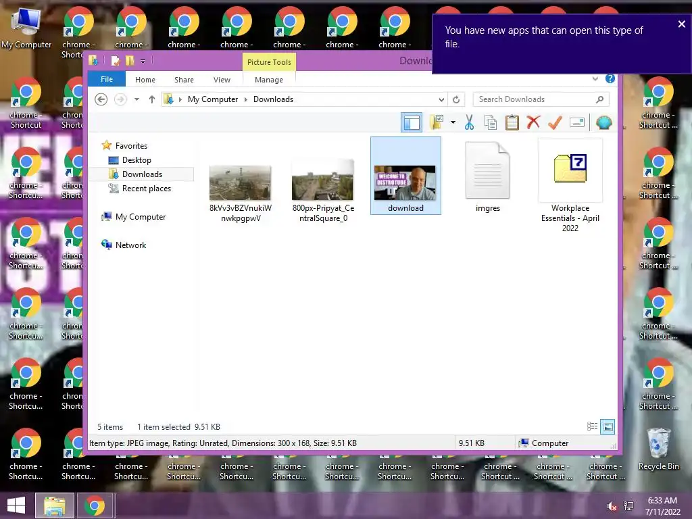This screenshot has height=519, width=692.
Task: Go forward with the forward arrow
Action: coord(120,99)
